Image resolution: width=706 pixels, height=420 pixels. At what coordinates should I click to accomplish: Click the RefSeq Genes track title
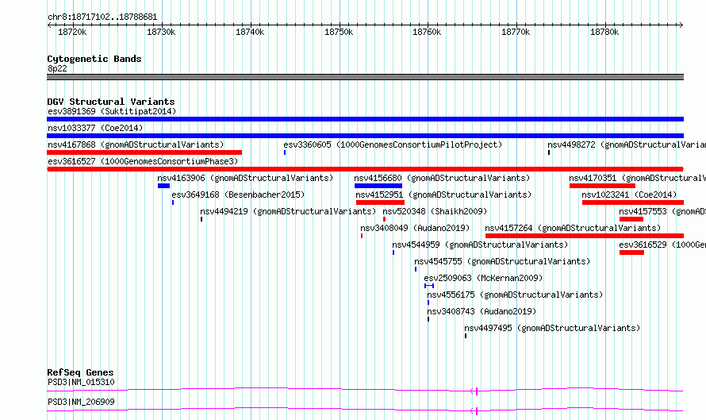[80, 372]
